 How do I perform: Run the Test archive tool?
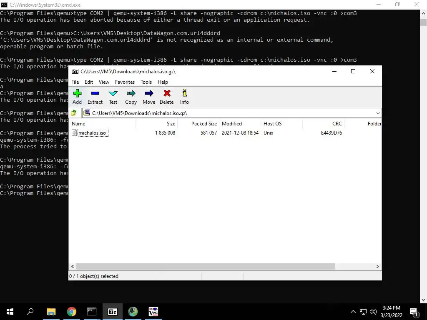(x=113, y=97)
